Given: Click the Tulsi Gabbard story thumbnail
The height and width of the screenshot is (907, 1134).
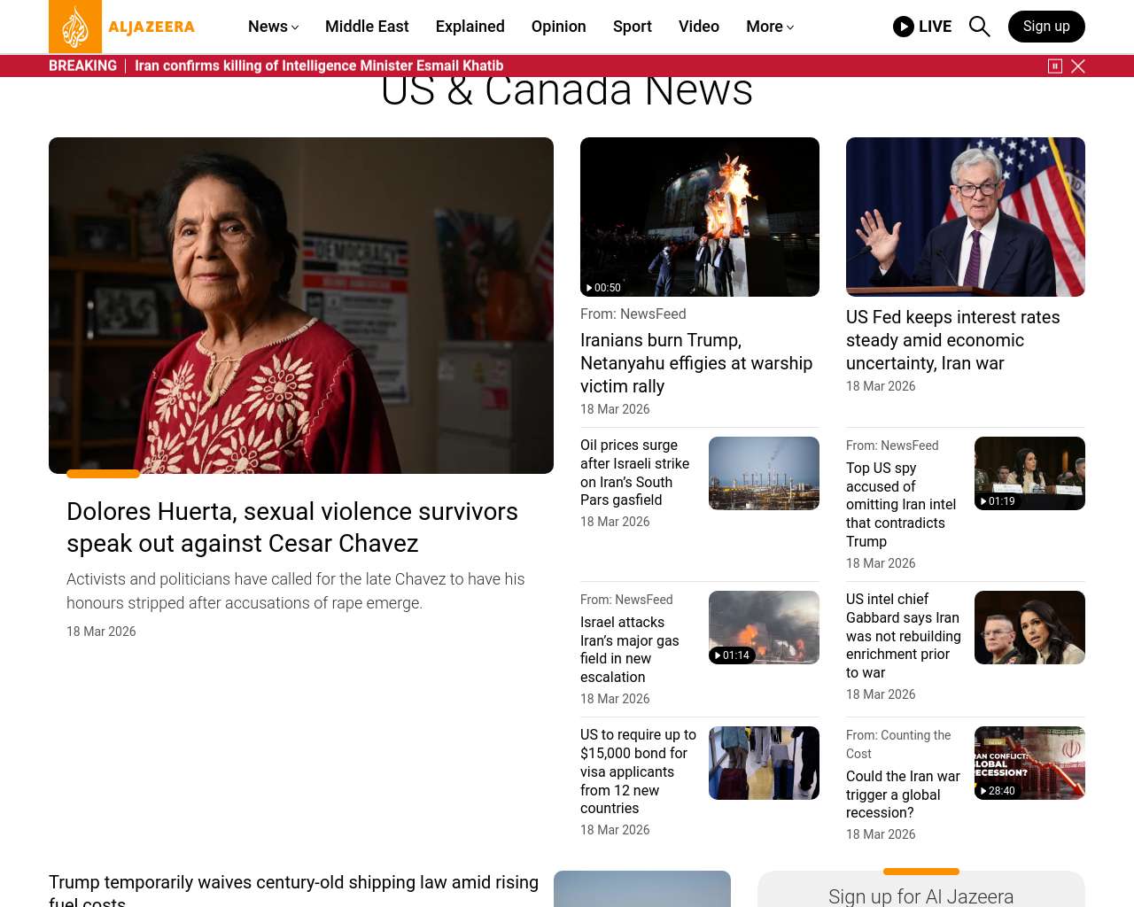Looking at the screenshot, I should click(x=1029, y=627).
